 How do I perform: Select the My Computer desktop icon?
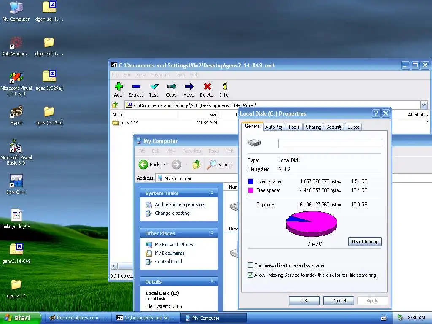16,11
